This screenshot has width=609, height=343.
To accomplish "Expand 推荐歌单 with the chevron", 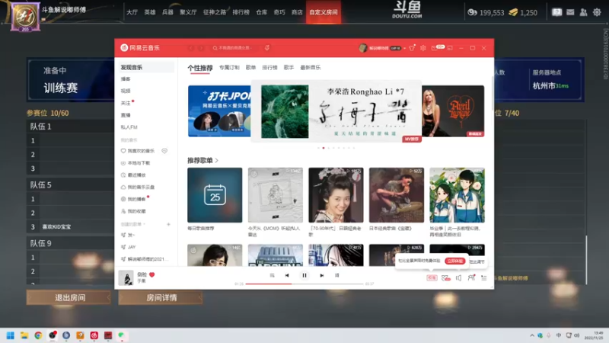I will [217, 160].
